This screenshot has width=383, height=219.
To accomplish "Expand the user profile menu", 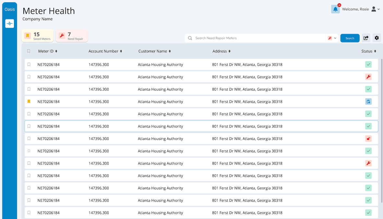I will coord(375,9).
